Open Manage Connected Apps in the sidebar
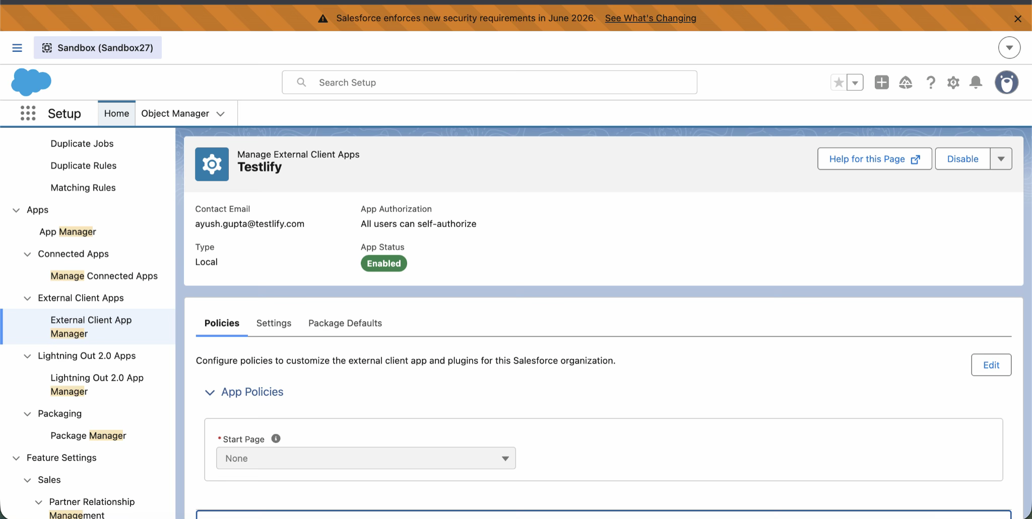The height and width of the screenshot is (519, 1032). click(104, 276)
